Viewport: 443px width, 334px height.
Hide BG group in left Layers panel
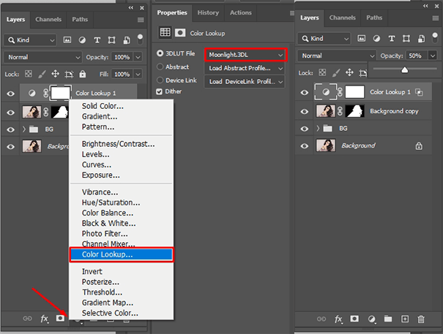pos(11,129)
